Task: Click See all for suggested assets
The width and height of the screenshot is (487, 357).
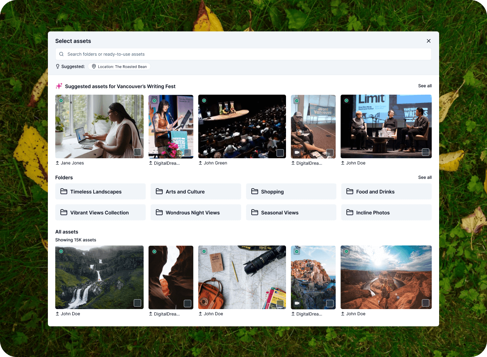Action: (x=425, y=86)
